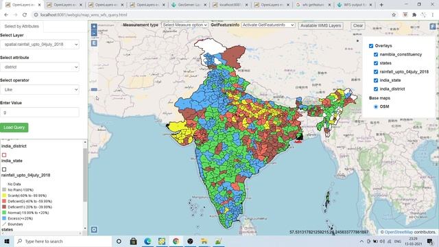This screenshot has width=439, height=247.
Task: Select the Select by Attributes tab
Action: pos(22,26)
